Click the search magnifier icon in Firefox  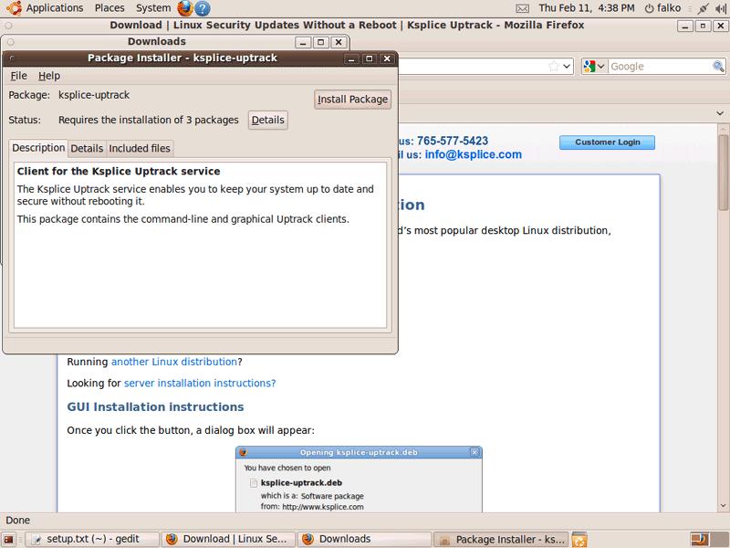[x=718, y=67]
